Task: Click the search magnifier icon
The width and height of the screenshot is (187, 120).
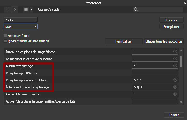Action: pos(136,10)
